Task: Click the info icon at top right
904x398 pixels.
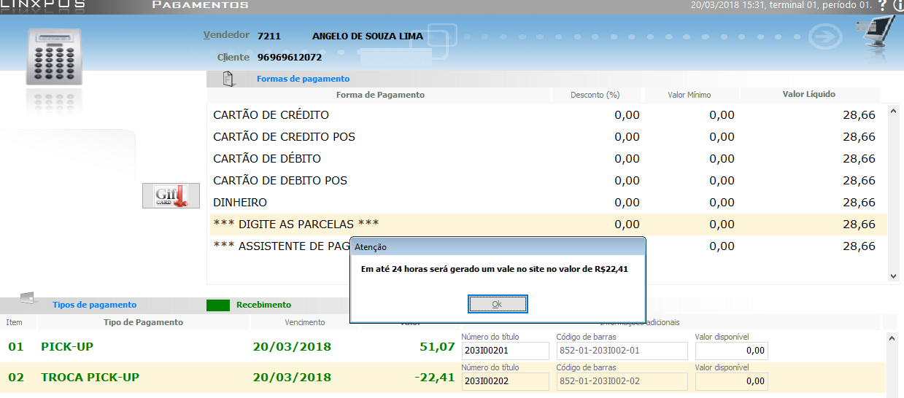Action: click(898, 5)
